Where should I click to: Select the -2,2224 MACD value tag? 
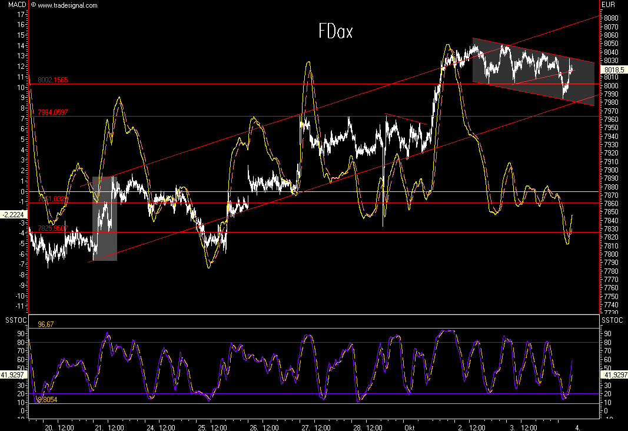click(14, 215)
